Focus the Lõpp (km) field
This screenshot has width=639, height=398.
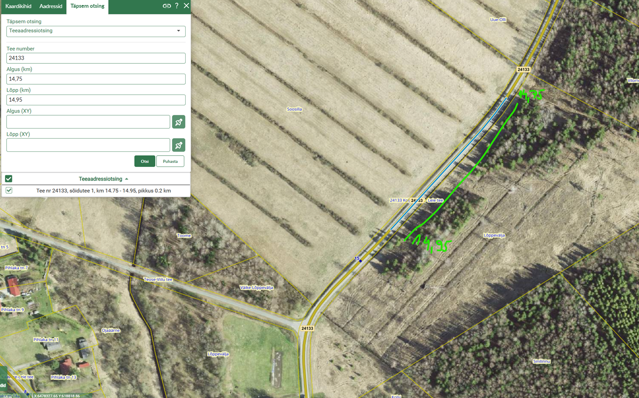click(x=95, y=100)
